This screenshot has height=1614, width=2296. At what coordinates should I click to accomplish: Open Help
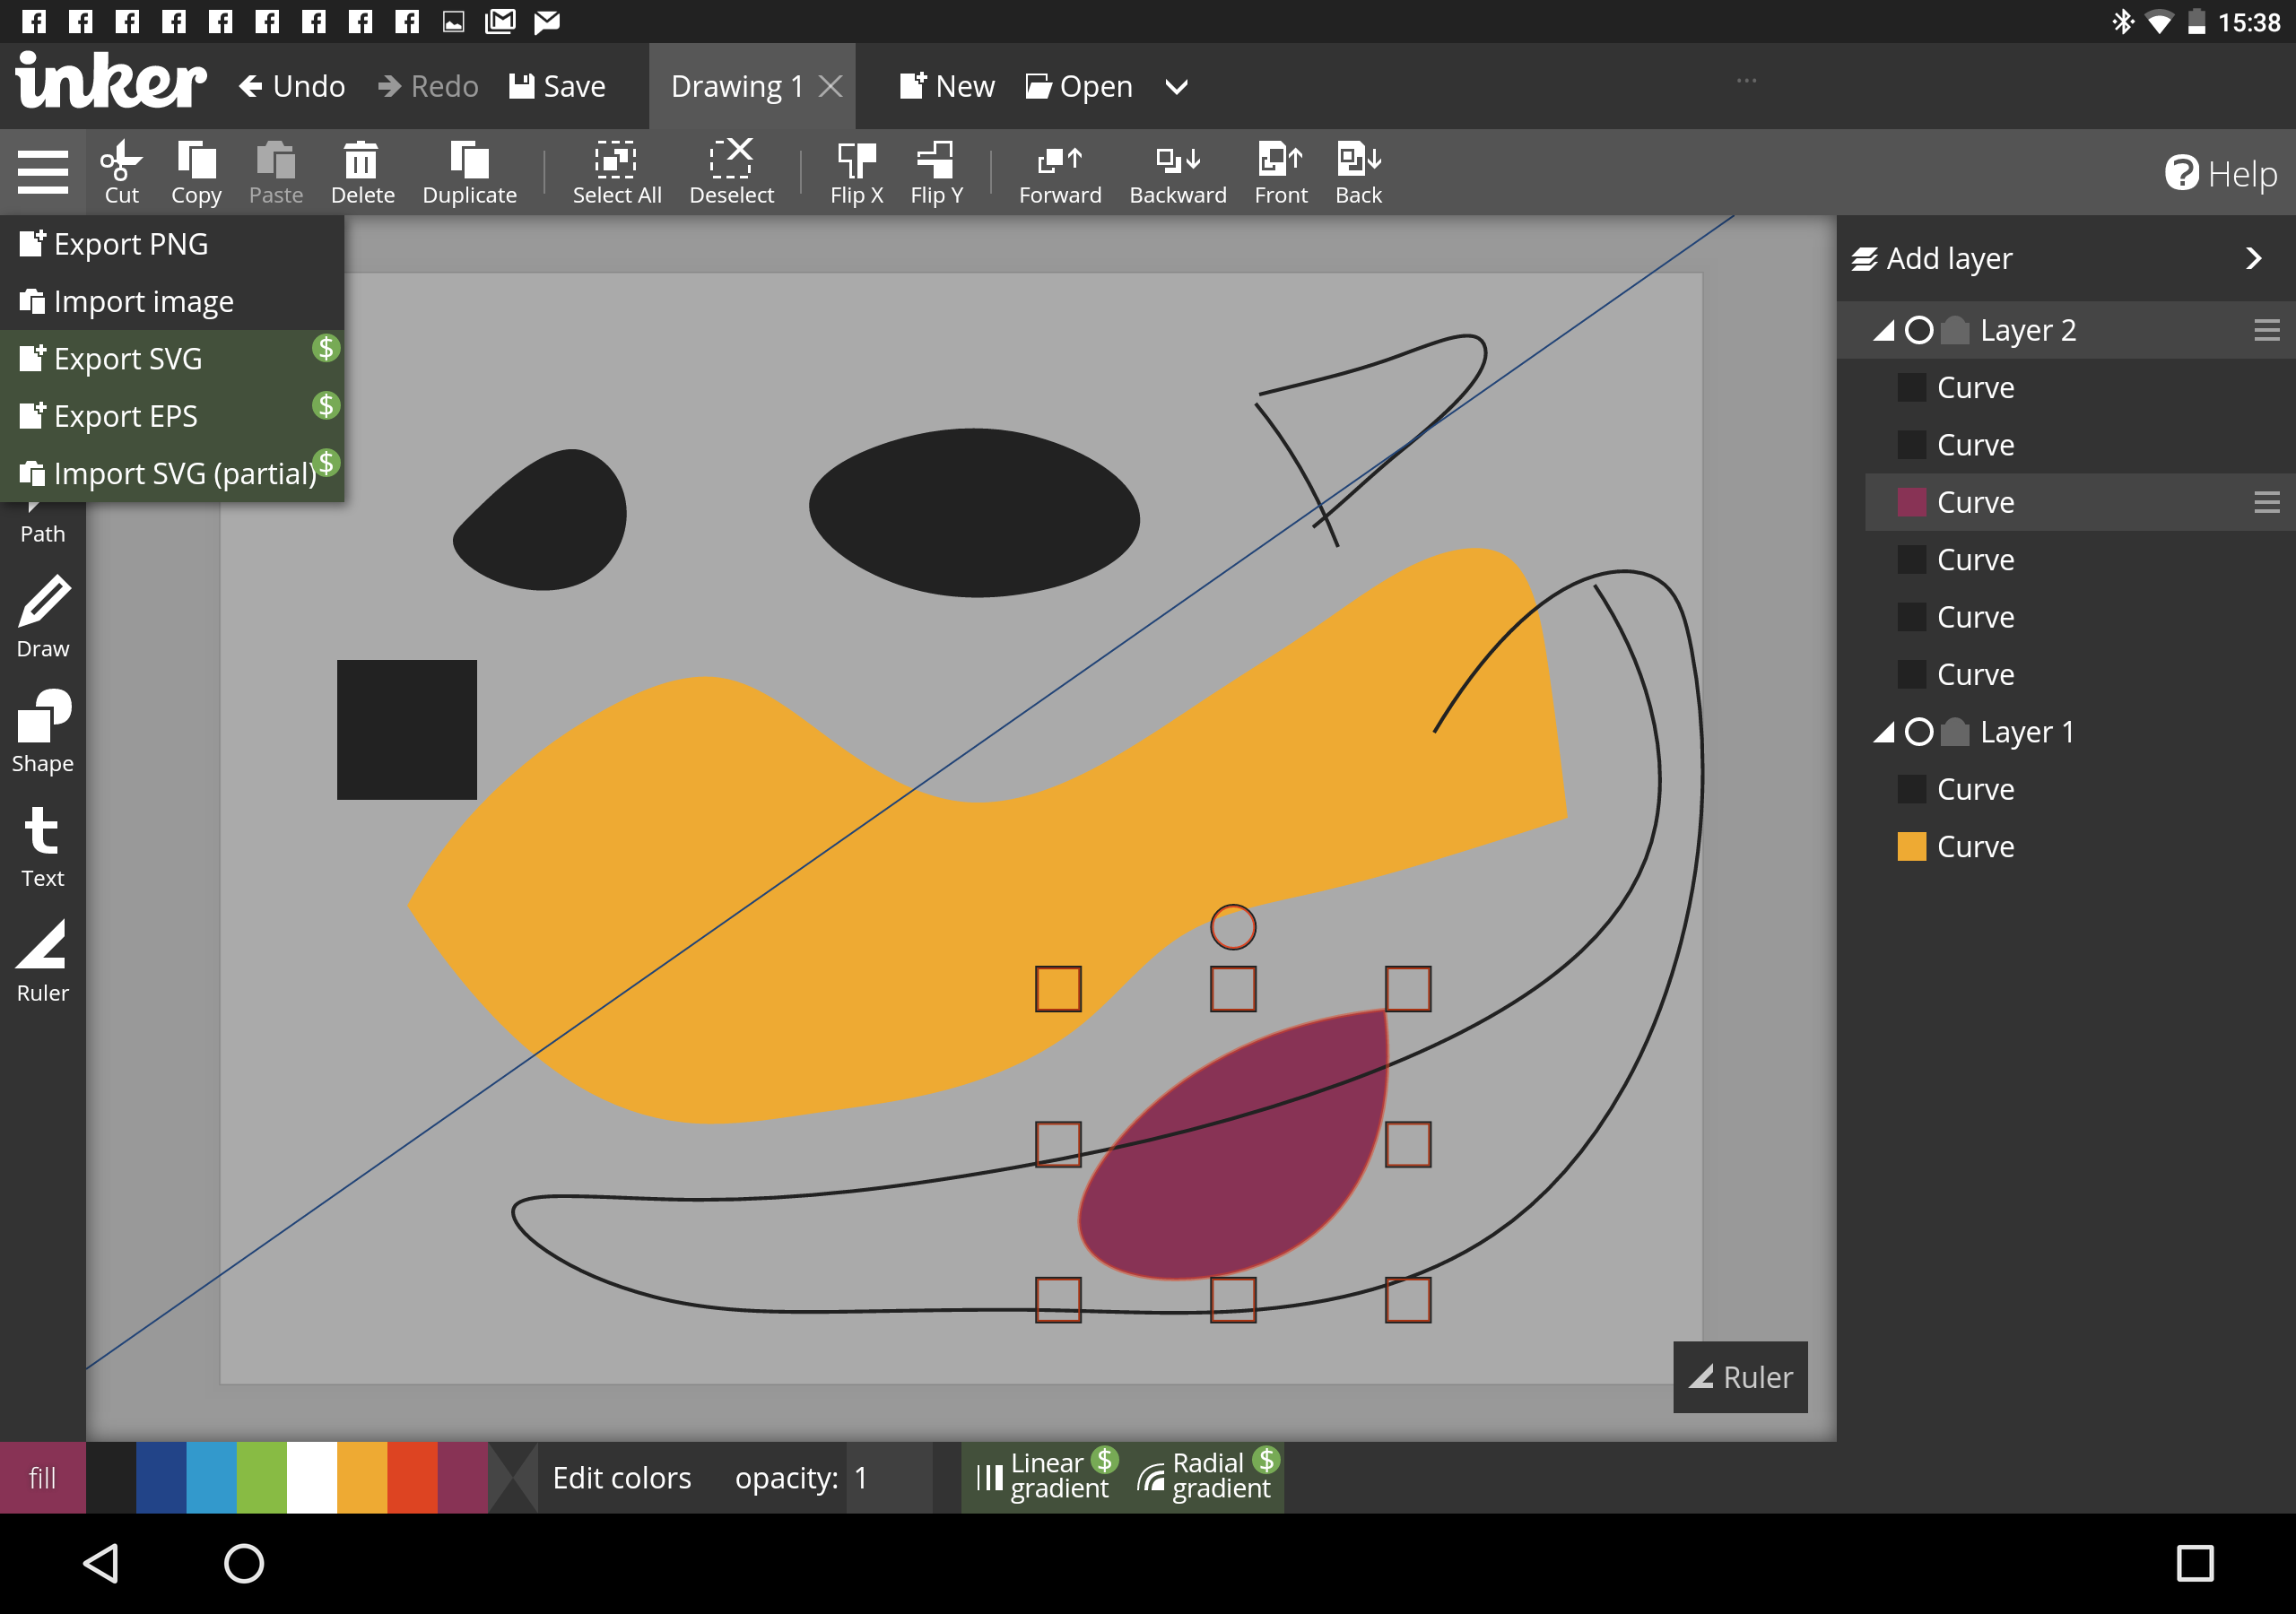pos(2220,173)
